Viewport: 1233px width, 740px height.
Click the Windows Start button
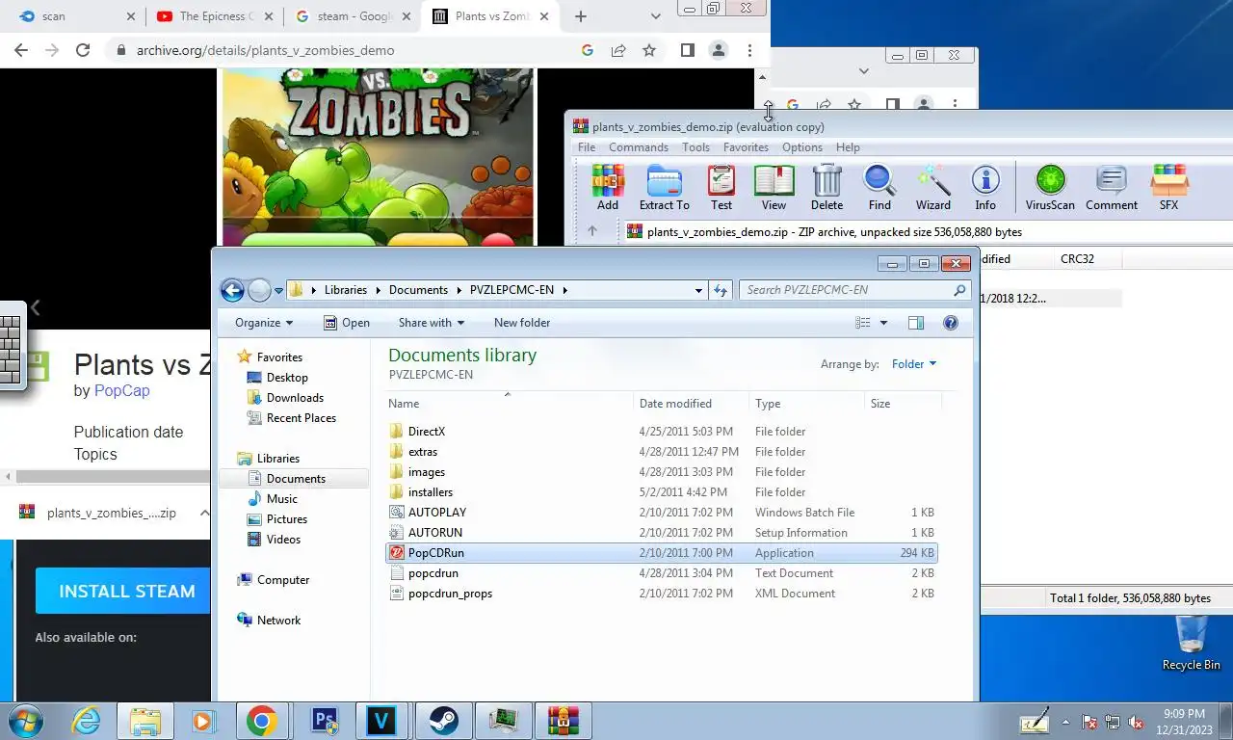pyautogui.click(x=24, y=721)
